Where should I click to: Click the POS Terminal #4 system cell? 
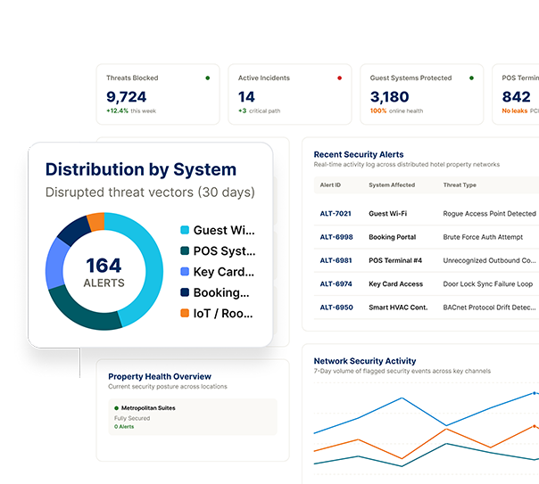395,260
